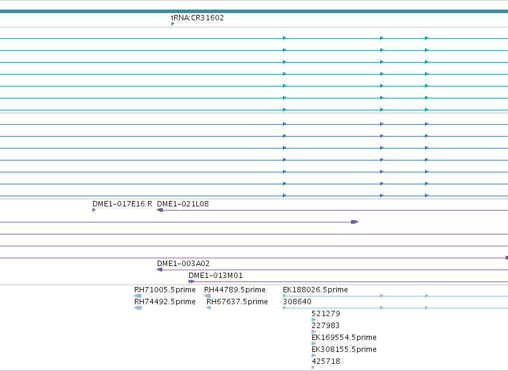Image resolution: width=508 pixels, height=371 pixels.
Task: Select the small arrow glyph under EK308155.5prime
Action: [x=313, y=355]
